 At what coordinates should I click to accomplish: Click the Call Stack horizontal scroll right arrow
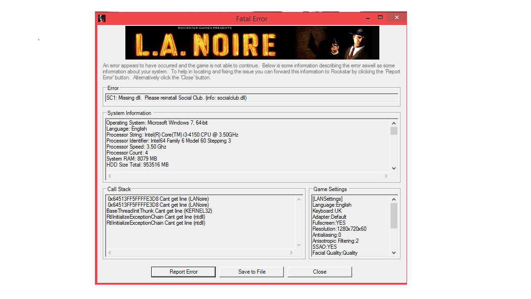point(291,253)
